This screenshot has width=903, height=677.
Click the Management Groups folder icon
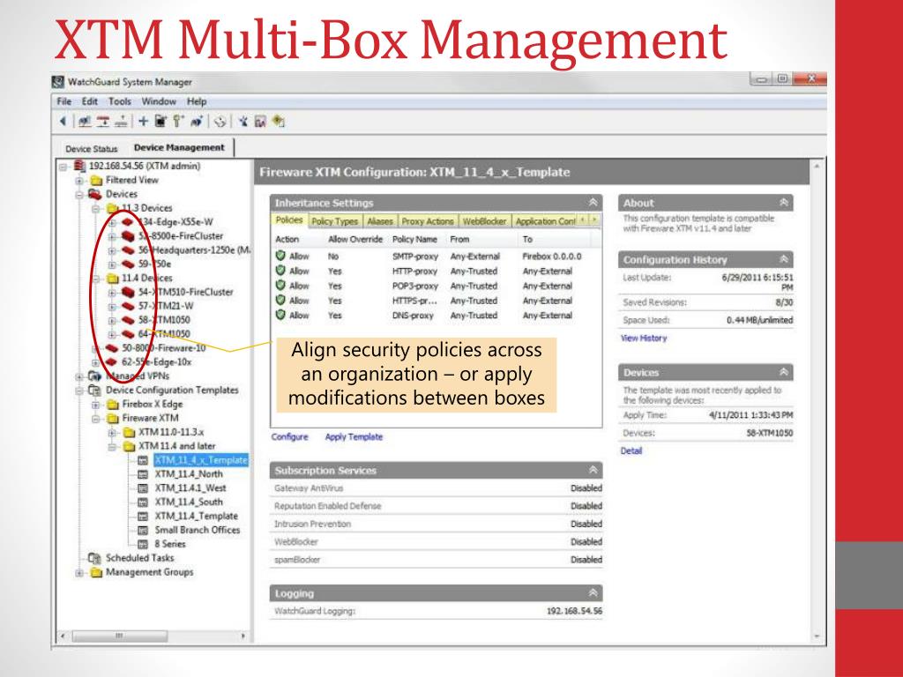pos(96,572)
